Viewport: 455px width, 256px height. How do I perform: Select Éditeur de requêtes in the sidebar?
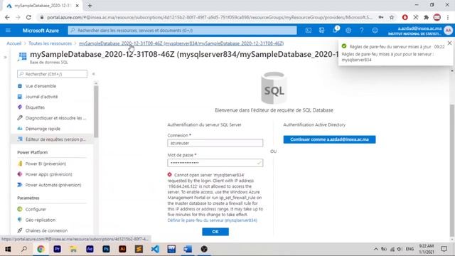click(52, 139)
